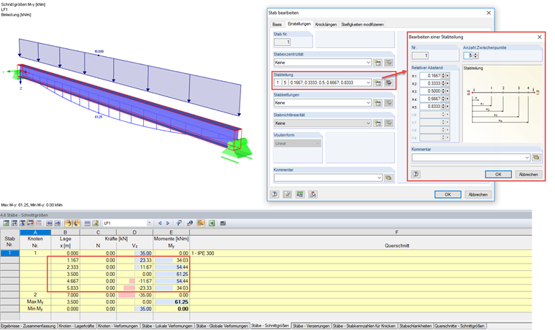
Task: Open the Ergebnisse - Zusammenfassung tab
Action: pyautogui.click(x=28, y=326)
